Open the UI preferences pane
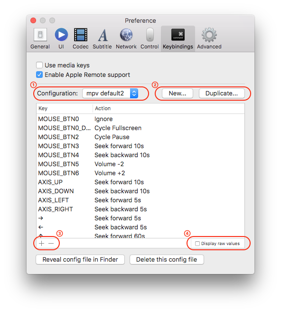 (61, 38)
